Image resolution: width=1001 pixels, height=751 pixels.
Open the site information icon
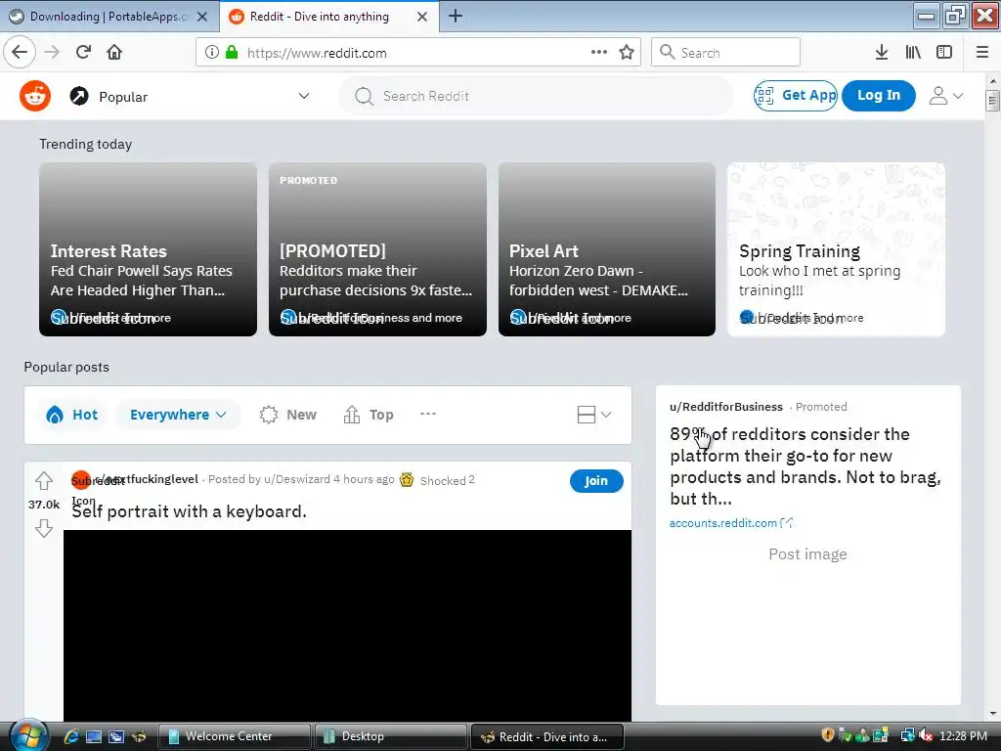(x=212, y=53)
